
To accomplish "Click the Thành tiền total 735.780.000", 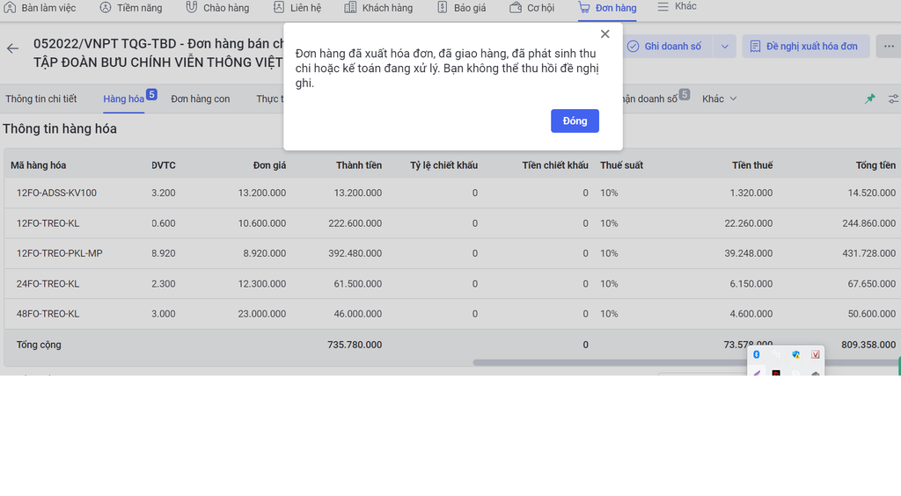I will 355,345.
